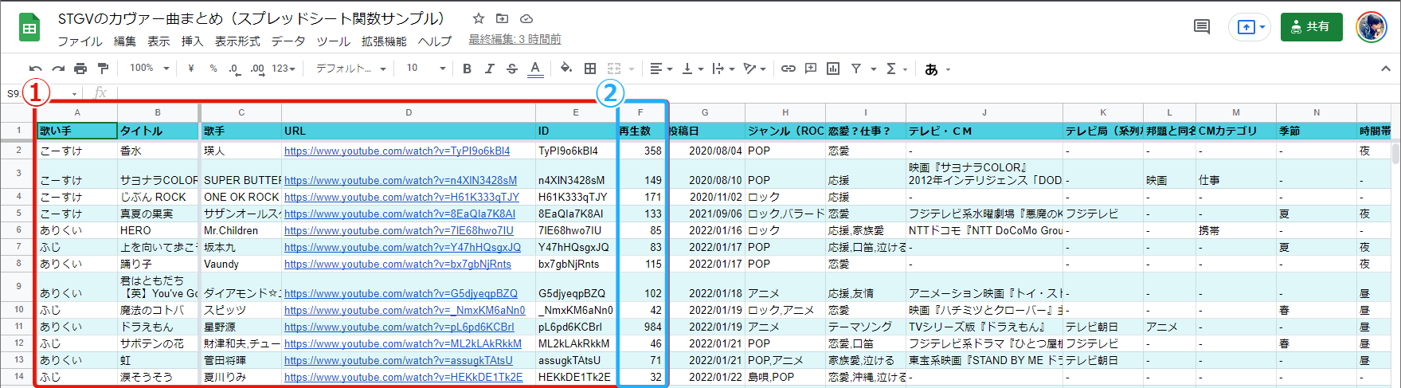
Task: Open the 香水 YouTube link in row 2
Action: click(397, 151)
